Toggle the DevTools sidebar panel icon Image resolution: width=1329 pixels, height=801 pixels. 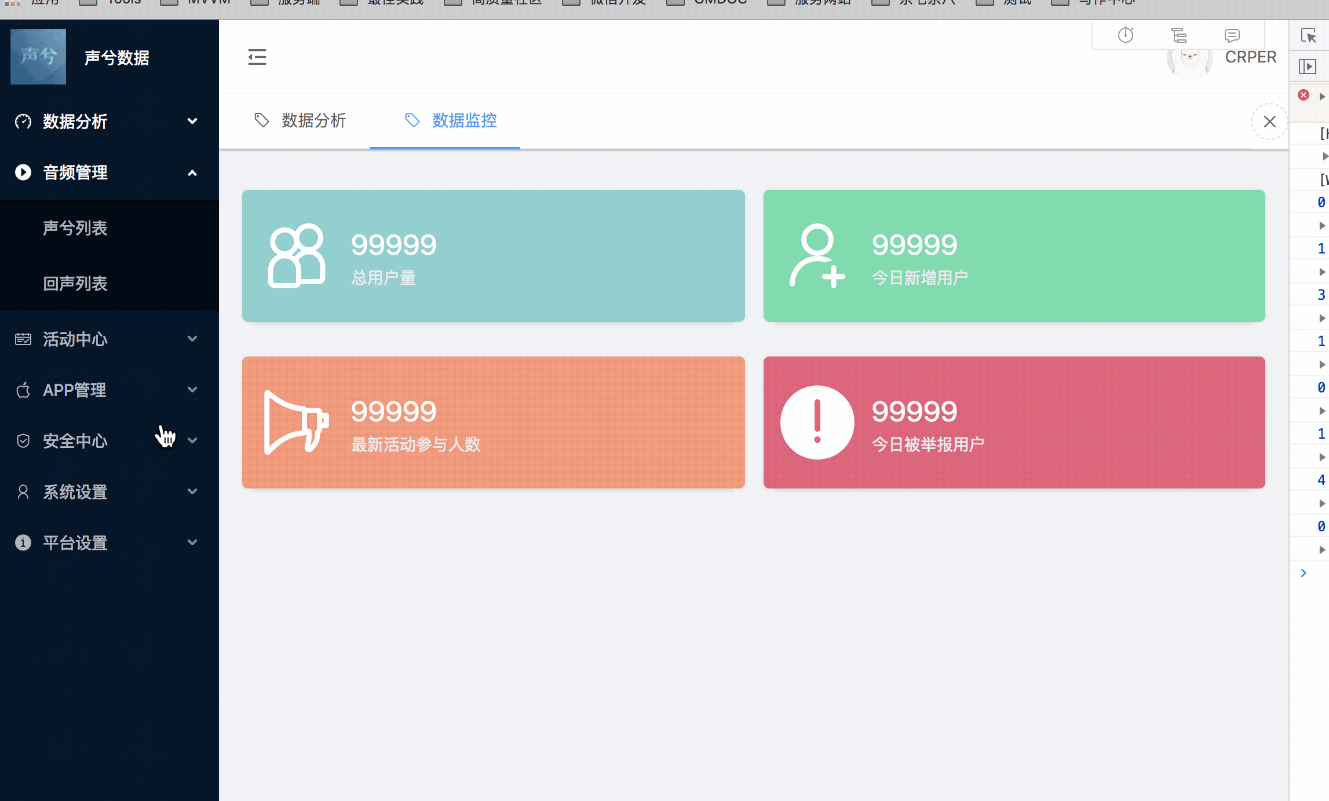click(x=1308, y=67)
